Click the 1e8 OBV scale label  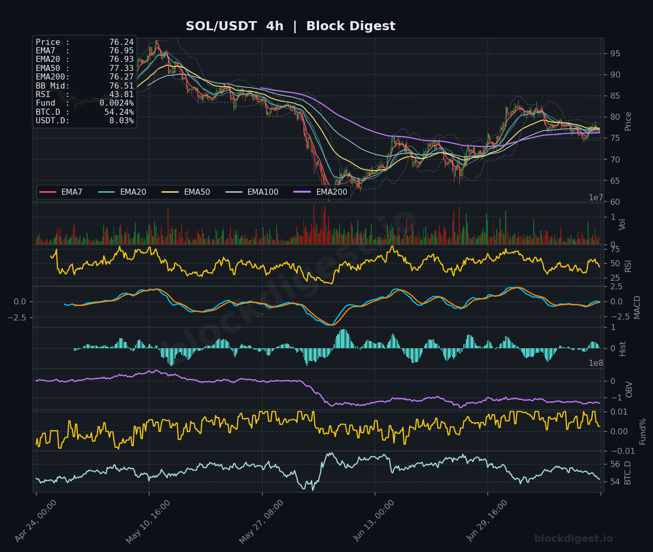pos(596,363)
